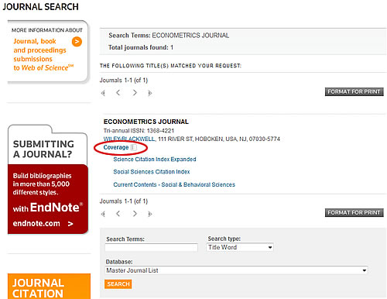The image size is (387, 299).
Task: Click the bottom Format for Print button
Action: 354,212
